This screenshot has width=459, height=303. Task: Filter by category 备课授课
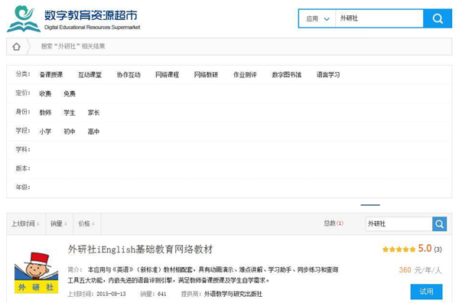pos(51,75)
